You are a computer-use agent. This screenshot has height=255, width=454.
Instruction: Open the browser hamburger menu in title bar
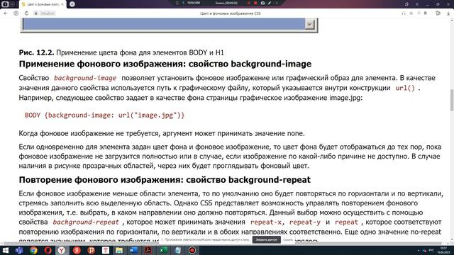coord(417,4)
